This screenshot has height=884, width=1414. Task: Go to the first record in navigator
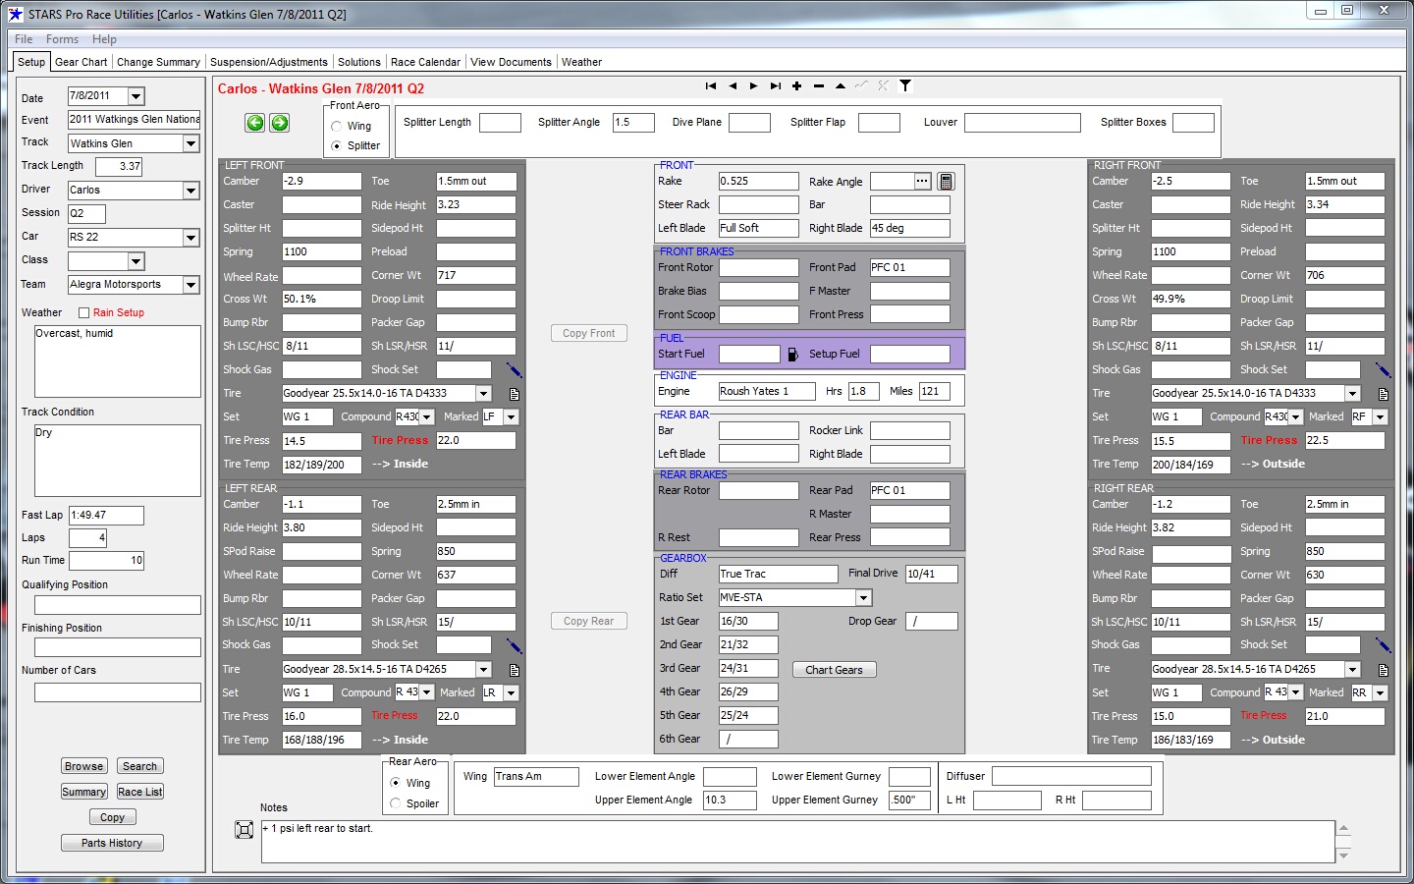[711, 86]
